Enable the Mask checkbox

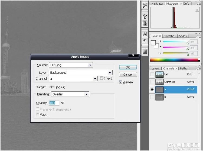[x=38, y=114]
